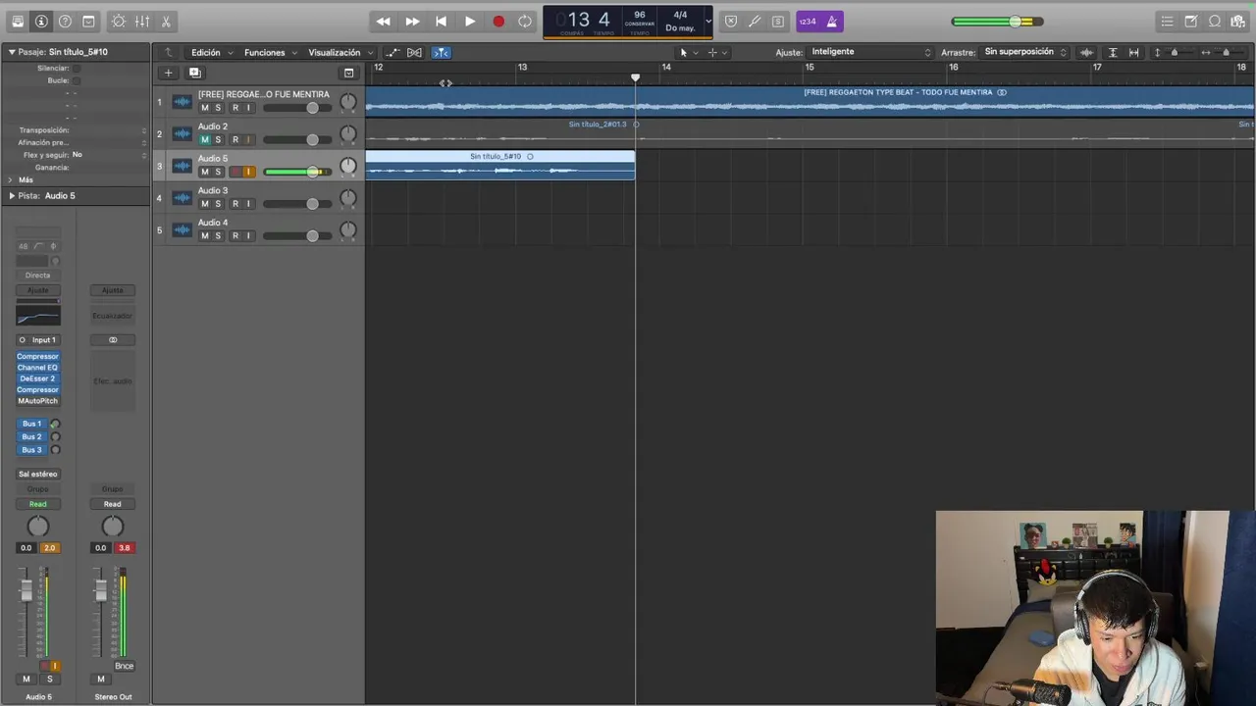Open the MAutoPitch plugin slot
Image resolution: width=1256 pixels, height=706 pixels.
click(37, 401)
